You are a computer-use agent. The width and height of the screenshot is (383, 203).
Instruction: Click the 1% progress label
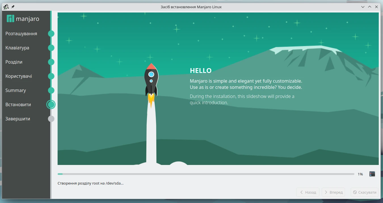pyautogui.click(x=360, y=174)
